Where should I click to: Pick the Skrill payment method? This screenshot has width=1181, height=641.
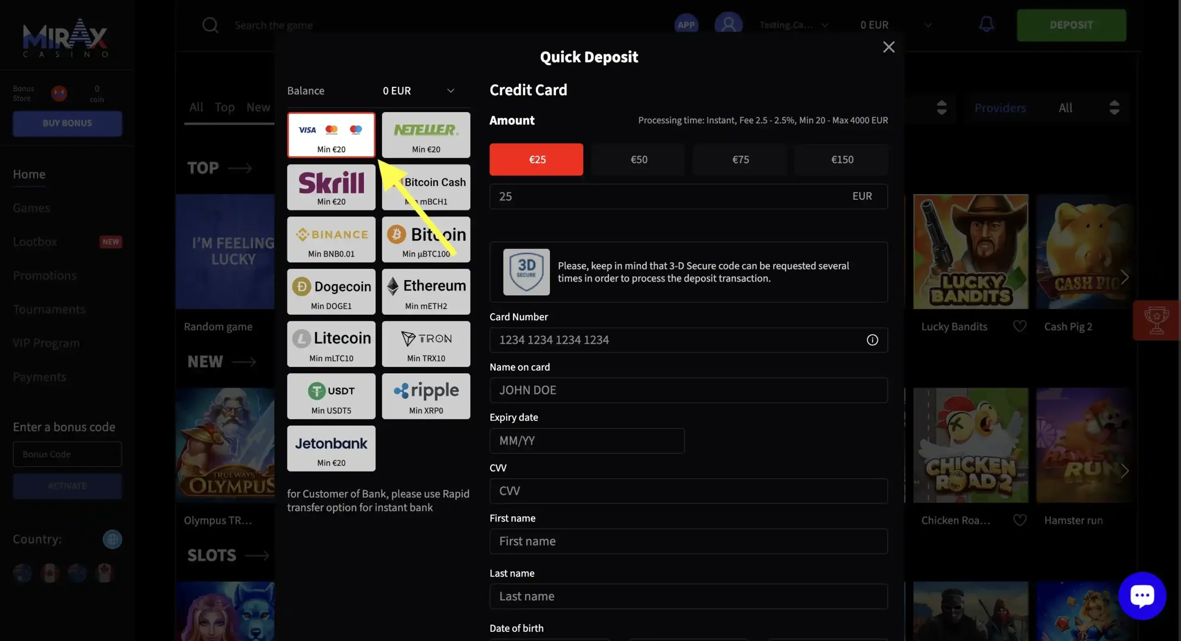coord(331,187)
